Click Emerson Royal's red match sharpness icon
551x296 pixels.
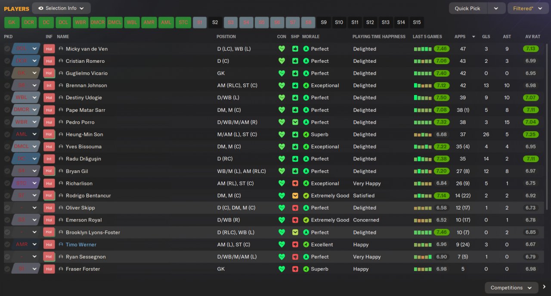tap(295, 220)
